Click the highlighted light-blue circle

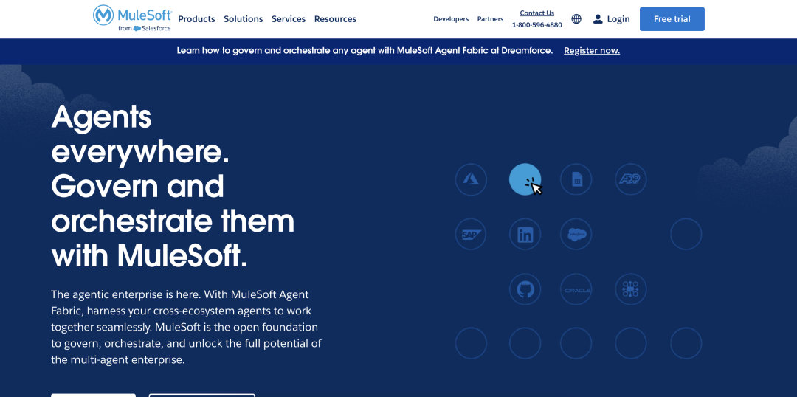pos(525,179)
